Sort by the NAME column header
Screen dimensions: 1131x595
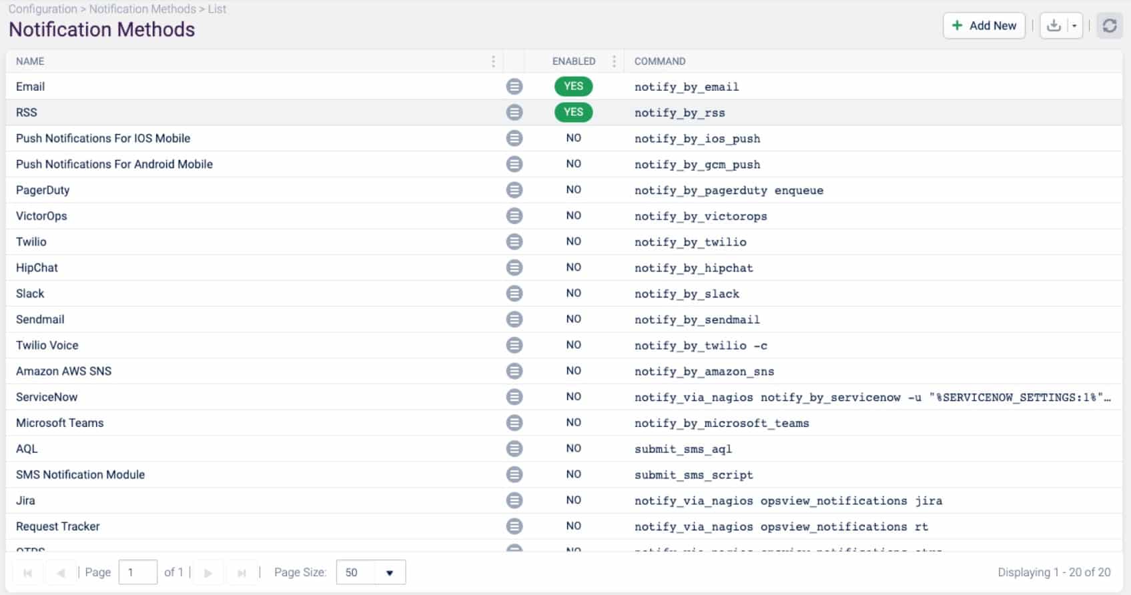[x=30, y=61]
